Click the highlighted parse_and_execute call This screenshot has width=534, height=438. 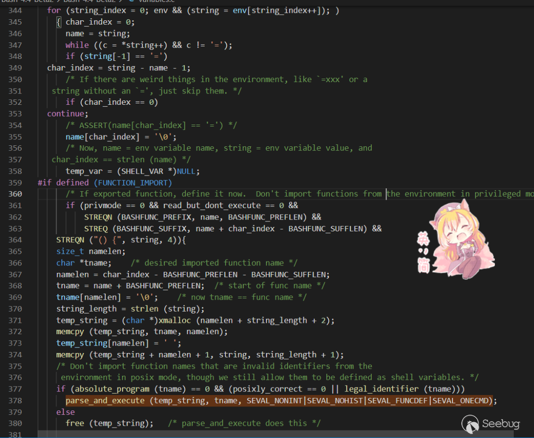105,400
